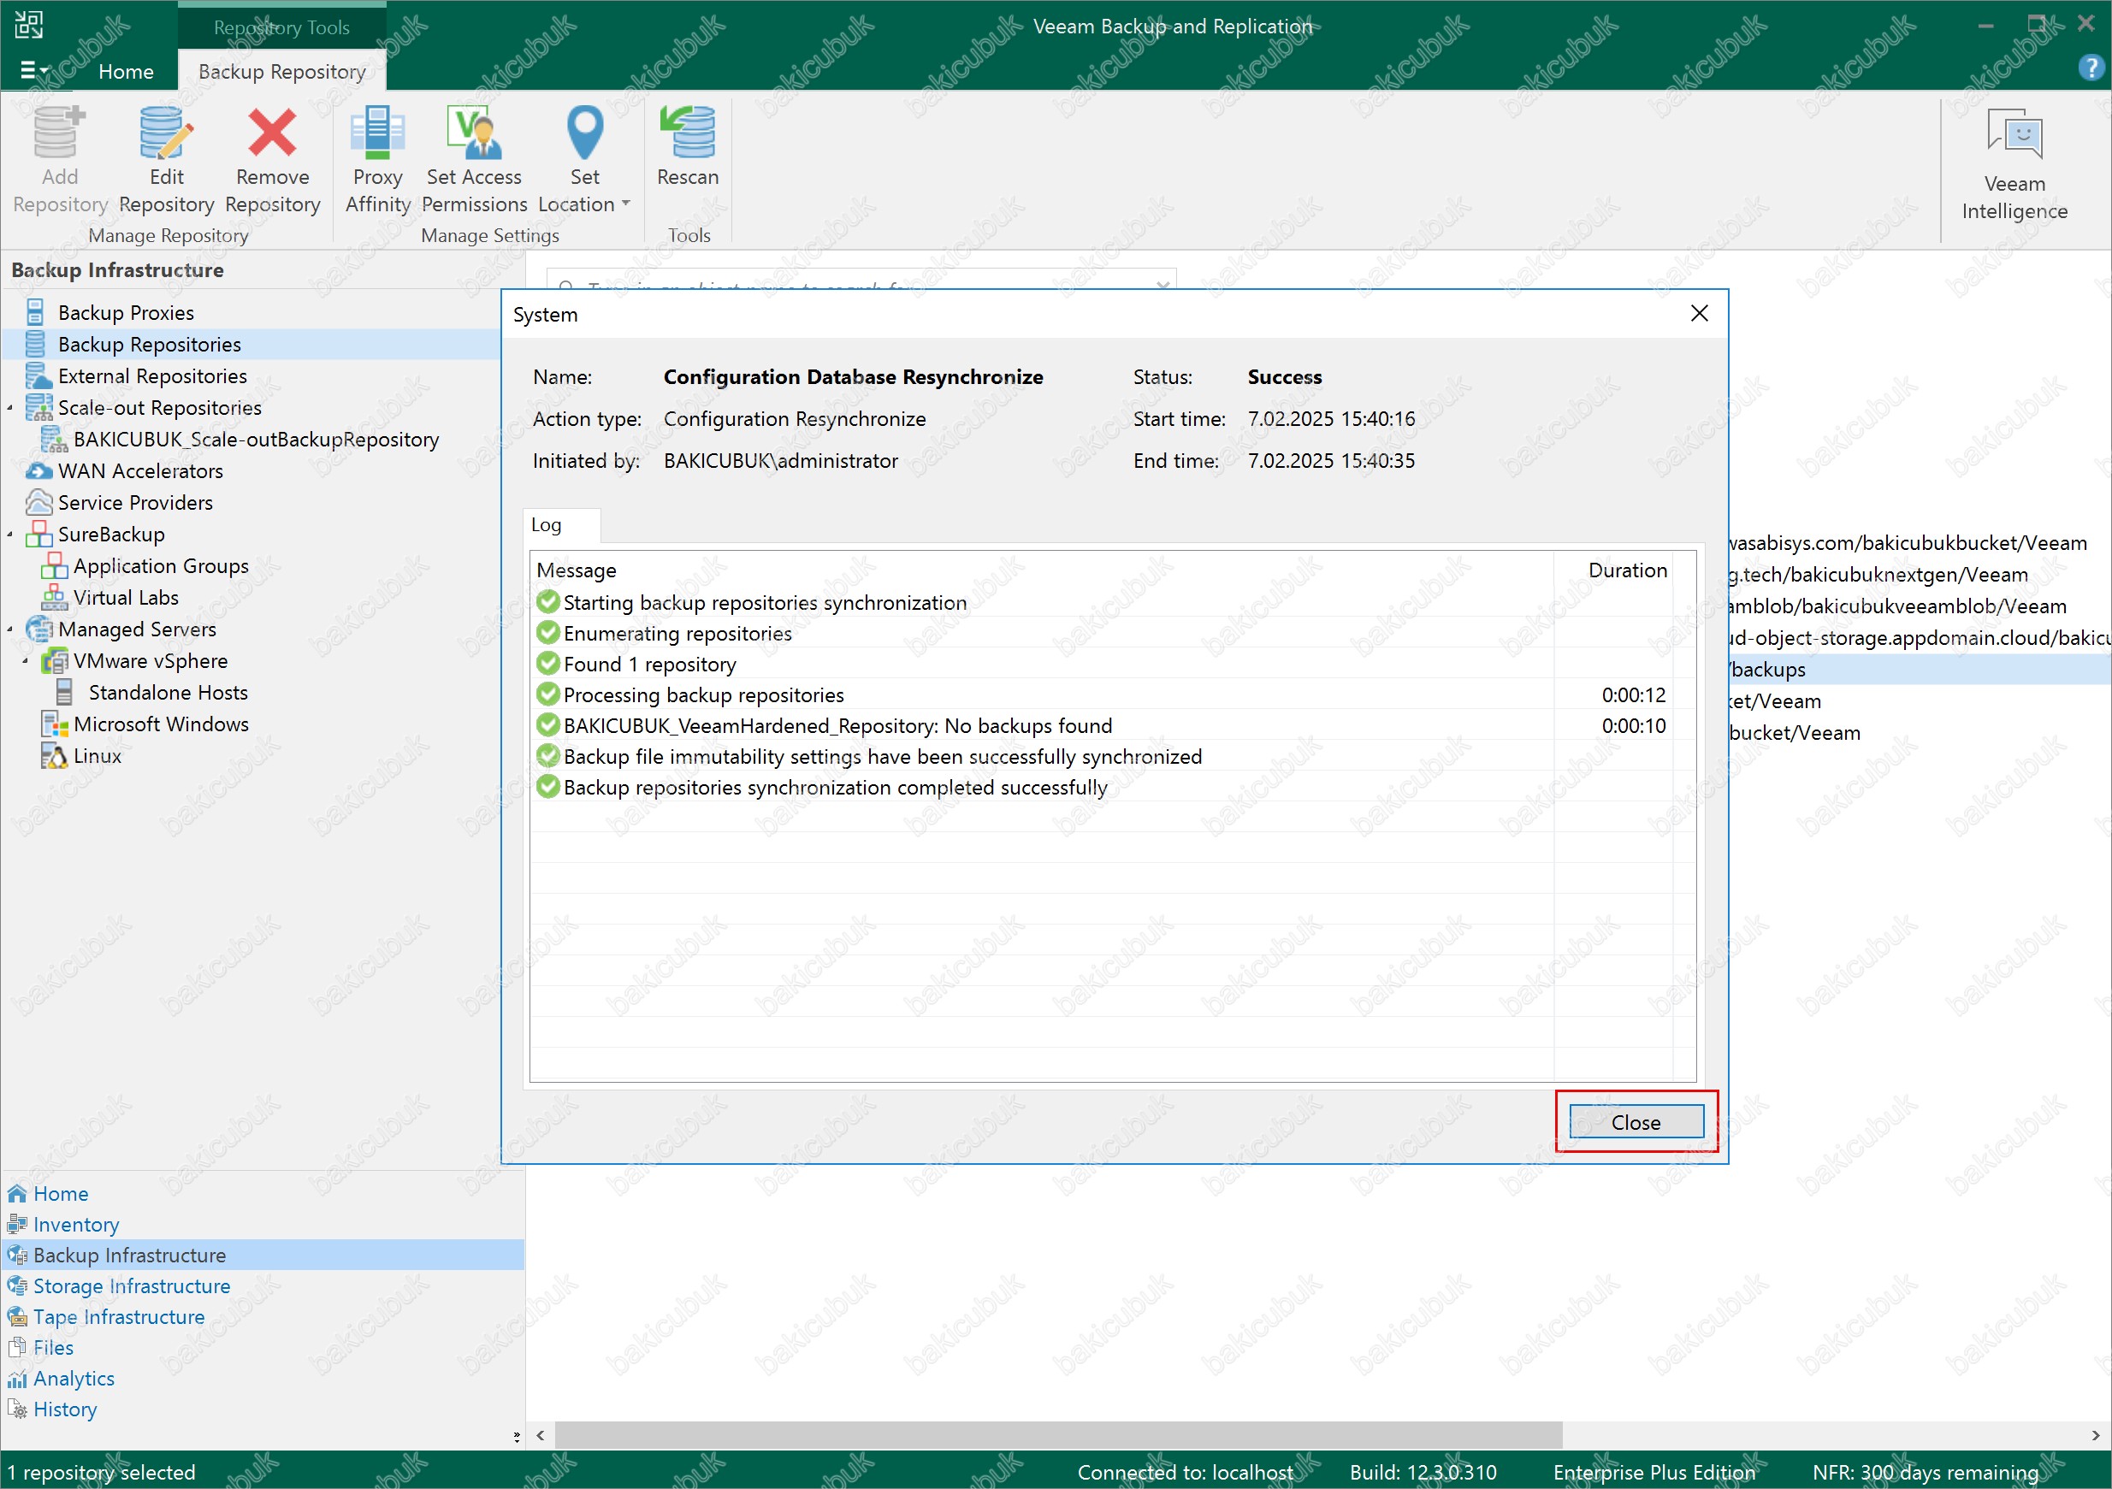Collapse the SureBackup tree node

[x=10, y=535]
